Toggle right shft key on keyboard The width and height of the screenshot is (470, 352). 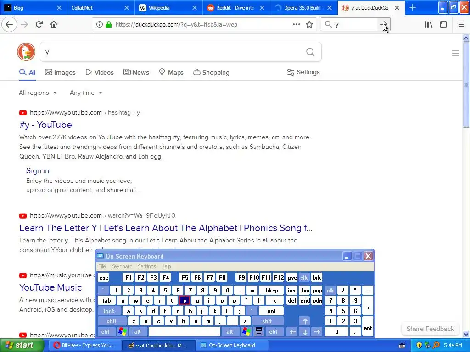267,321
